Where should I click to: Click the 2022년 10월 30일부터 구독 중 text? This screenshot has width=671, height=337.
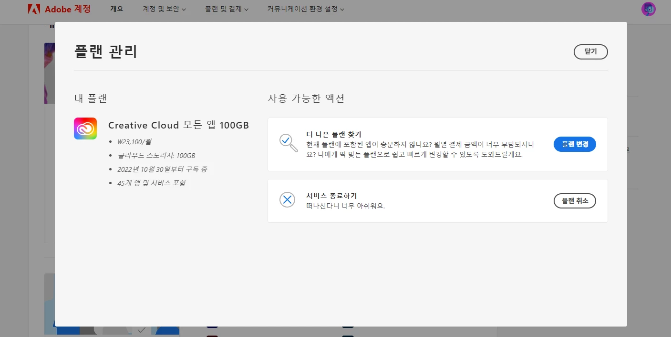point(162,169)
